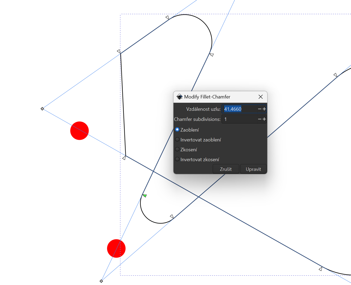Enable the Zkosení radio option
Viewport: 351px width, 285px height.
177,149
